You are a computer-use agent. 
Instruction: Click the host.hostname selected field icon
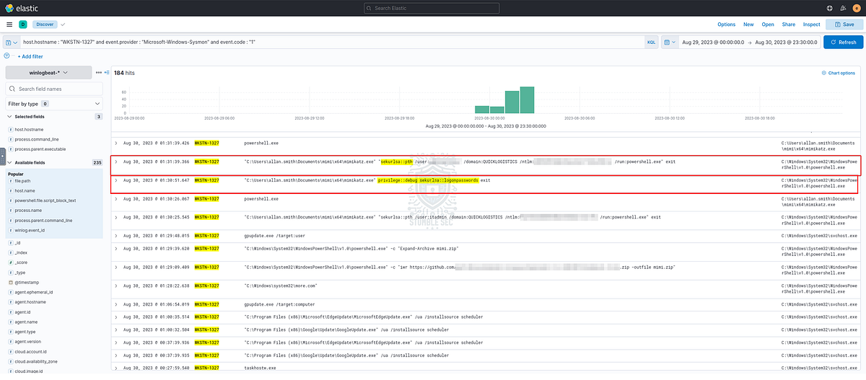pos(10,129)
